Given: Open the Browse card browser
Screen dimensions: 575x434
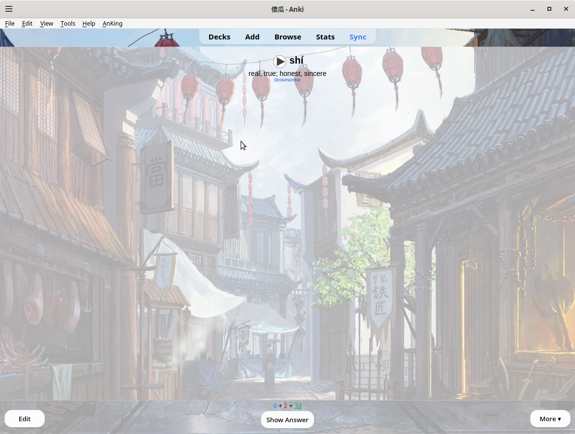Looking at the screenshot, I should point(288,37).
